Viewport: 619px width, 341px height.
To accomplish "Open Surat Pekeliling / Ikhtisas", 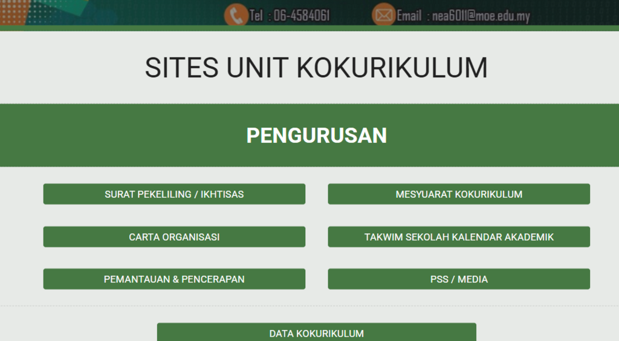I will tap(174, 194).
